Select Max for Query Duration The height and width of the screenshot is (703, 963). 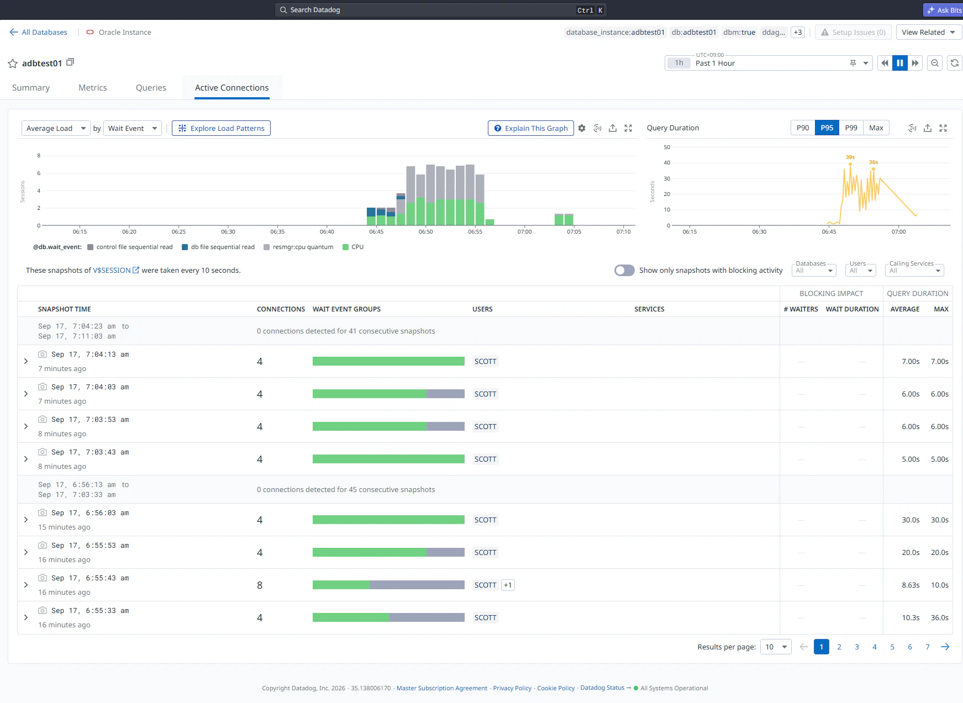point(876,128)
